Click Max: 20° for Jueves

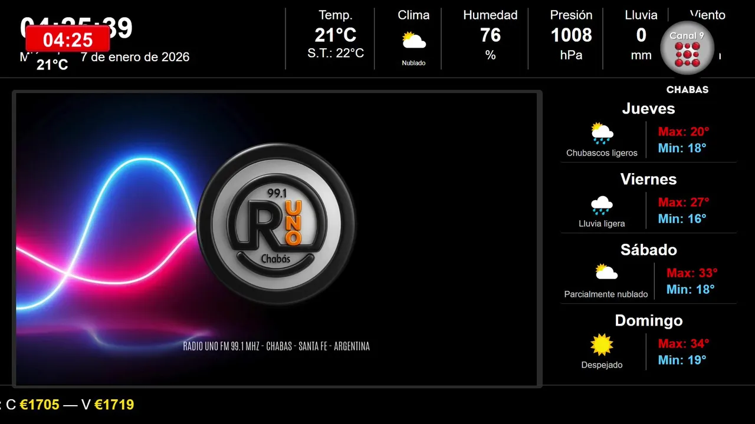[684, 131]
